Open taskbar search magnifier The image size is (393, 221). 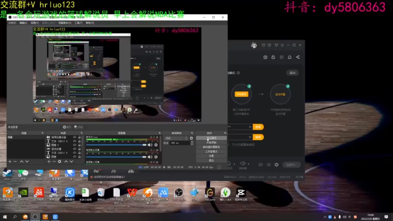point(15,217)
